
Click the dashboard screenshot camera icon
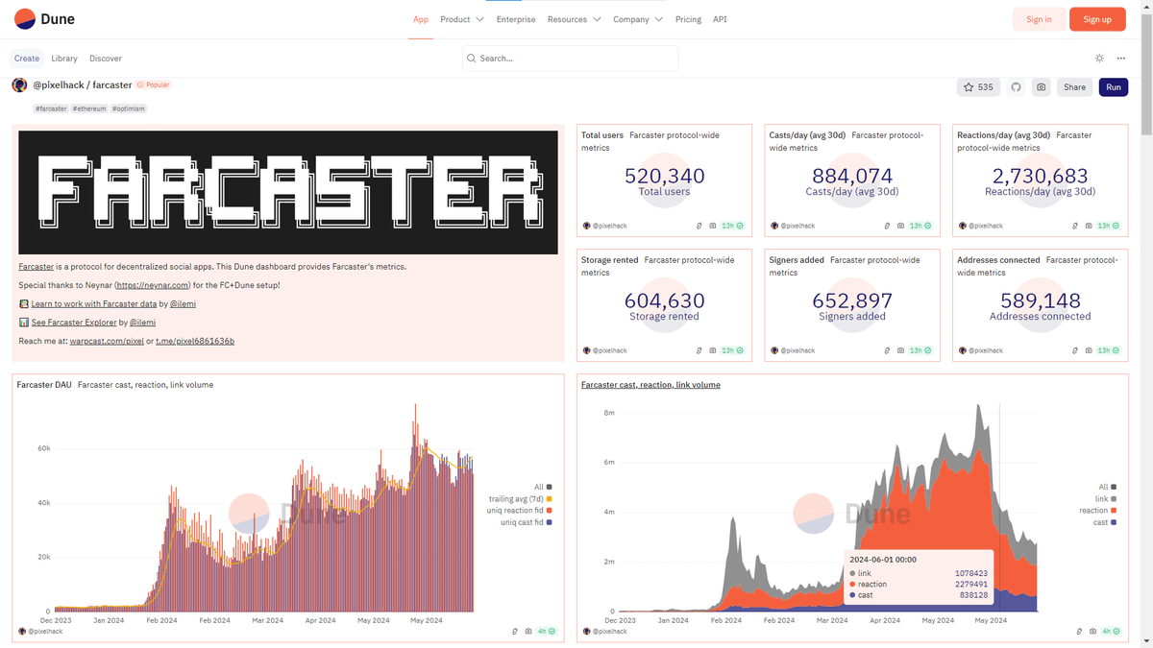click(1041, 87)
